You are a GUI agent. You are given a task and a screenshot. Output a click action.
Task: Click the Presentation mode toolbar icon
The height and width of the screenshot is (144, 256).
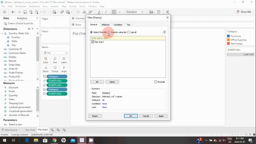pos(158,12)
